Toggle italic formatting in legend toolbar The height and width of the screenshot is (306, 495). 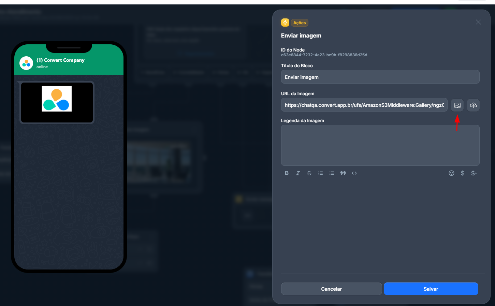pyautogui.click(x=298, y=173)
